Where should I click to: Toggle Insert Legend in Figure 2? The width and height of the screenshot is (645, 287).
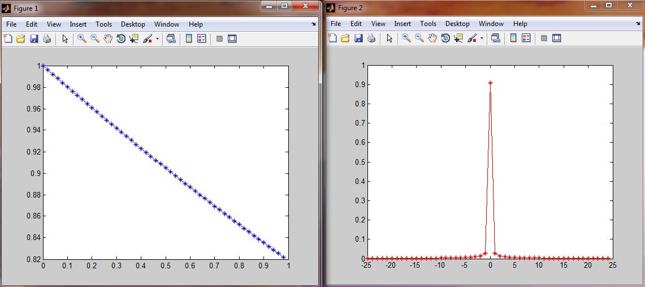tap(526, 38)
